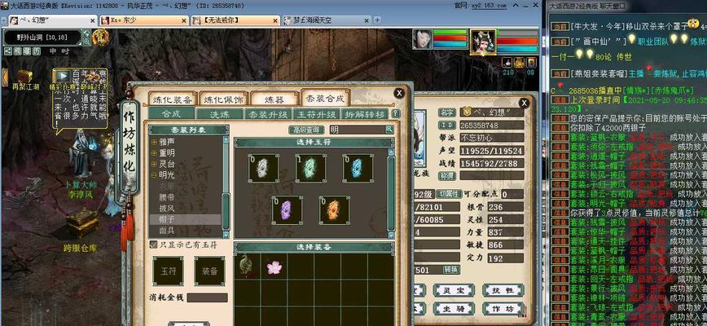The image size is (707, 326).
Task: Click the search icon in talisman query field
Action: (x=389, y=130)
